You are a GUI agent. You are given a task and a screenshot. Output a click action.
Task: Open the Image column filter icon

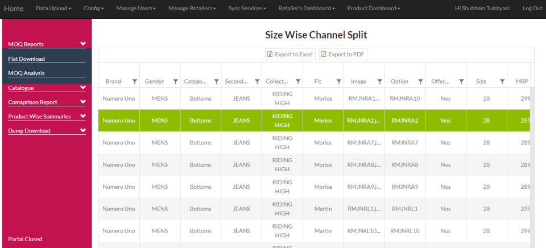pos(379,81)
